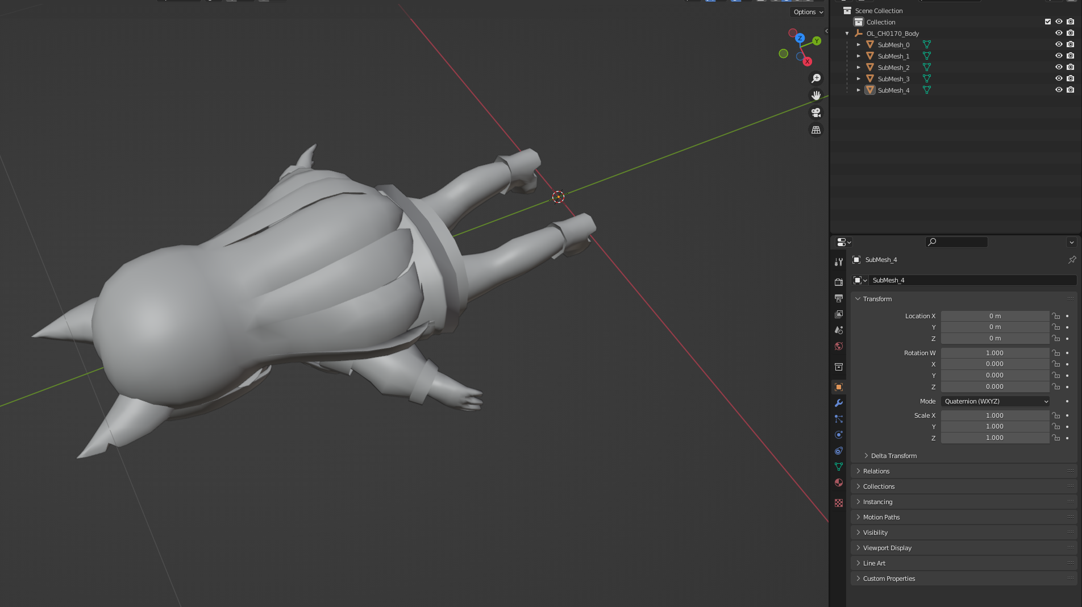This screenshot has width=1082, height=607.
Task: Open the Object properties tab
Action: pos(839,387)
